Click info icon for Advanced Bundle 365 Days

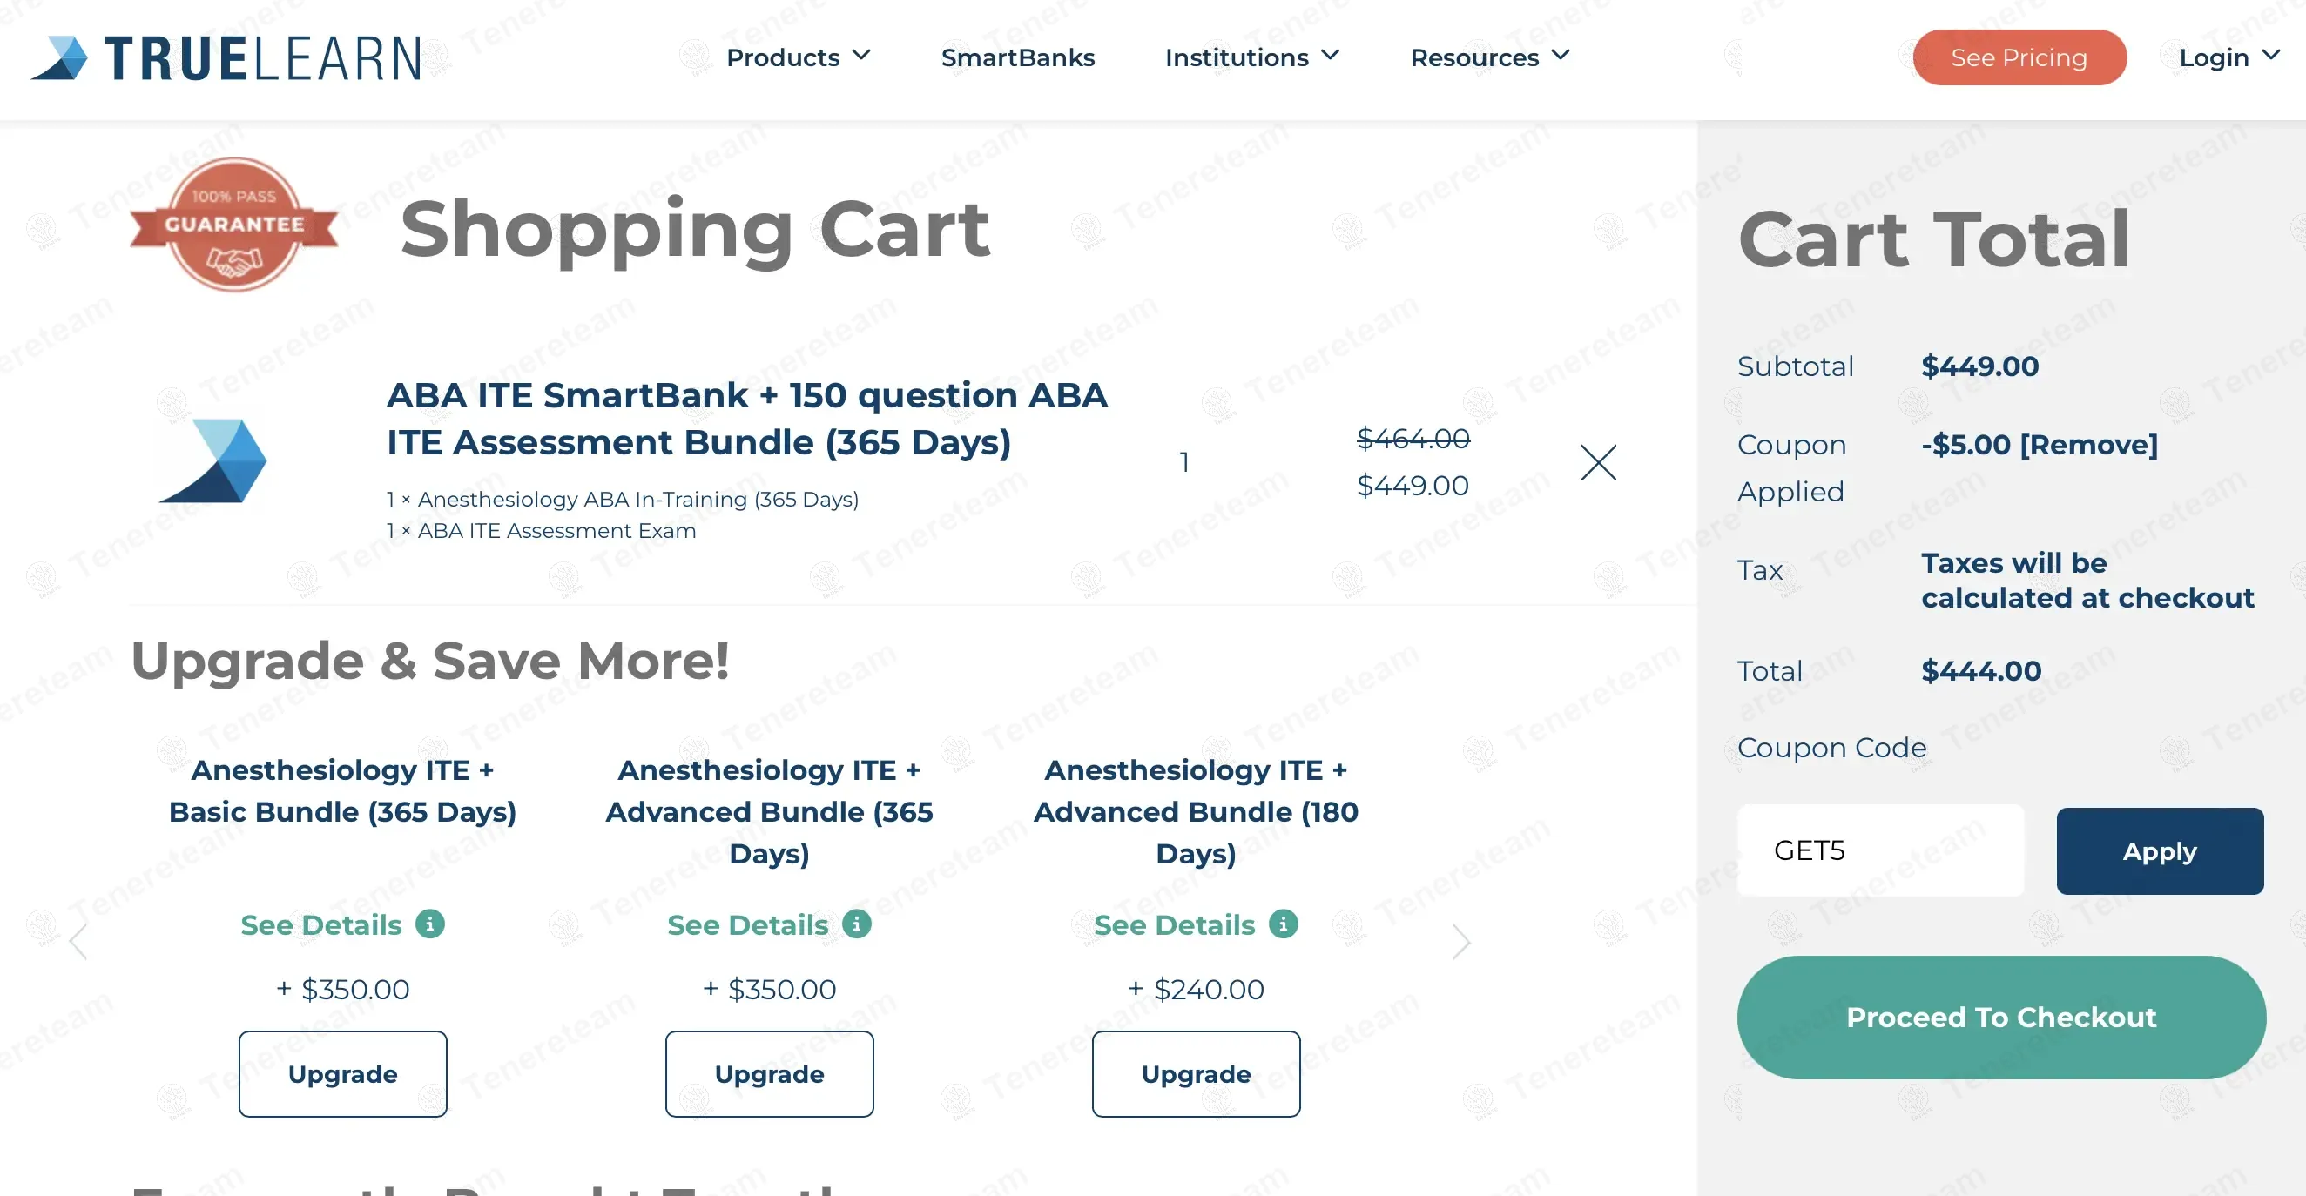pyautogui.click(x=857, y=924)
